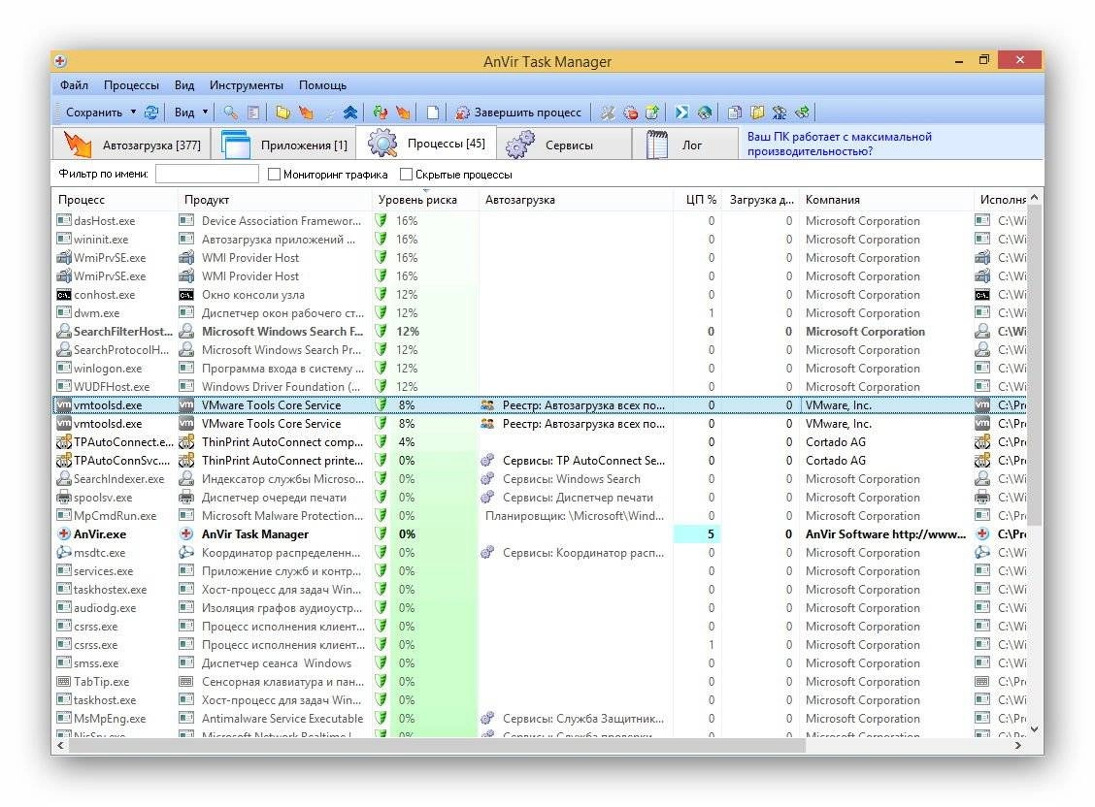Select the Процессы [45] tab
This screenshot has width=1095, height=807.
[x=427, y=143]
